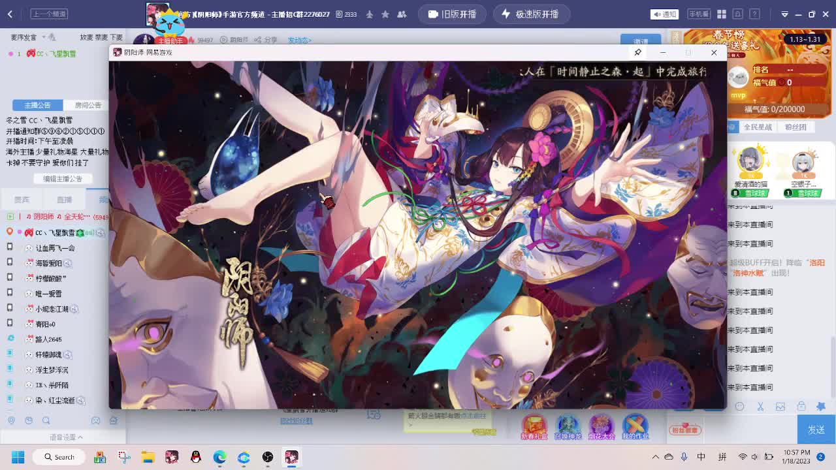Viewport: 836px width, 470px height.
Task: Switch to the 全民星战 tab
Action: (x=758, y=127)
